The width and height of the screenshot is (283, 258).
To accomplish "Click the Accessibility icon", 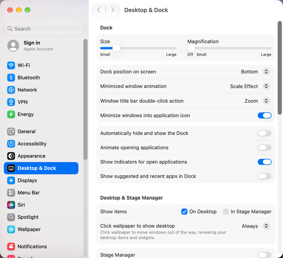I will [11, 144].
